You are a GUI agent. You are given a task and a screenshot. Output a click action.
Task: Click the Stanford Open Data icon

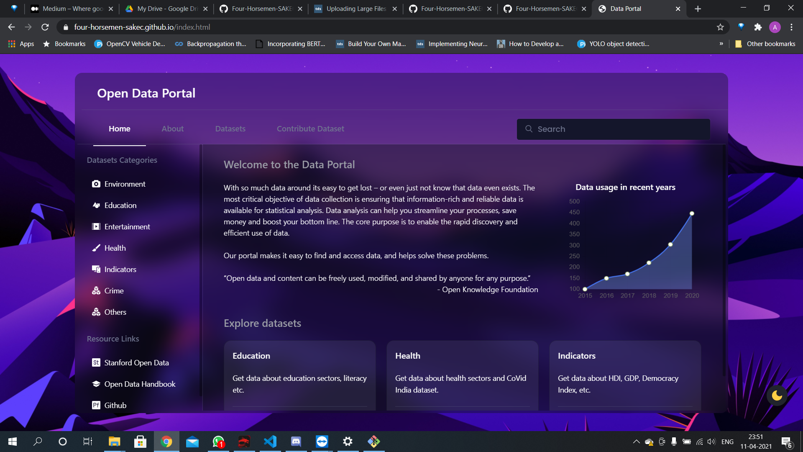click(96, 363)
